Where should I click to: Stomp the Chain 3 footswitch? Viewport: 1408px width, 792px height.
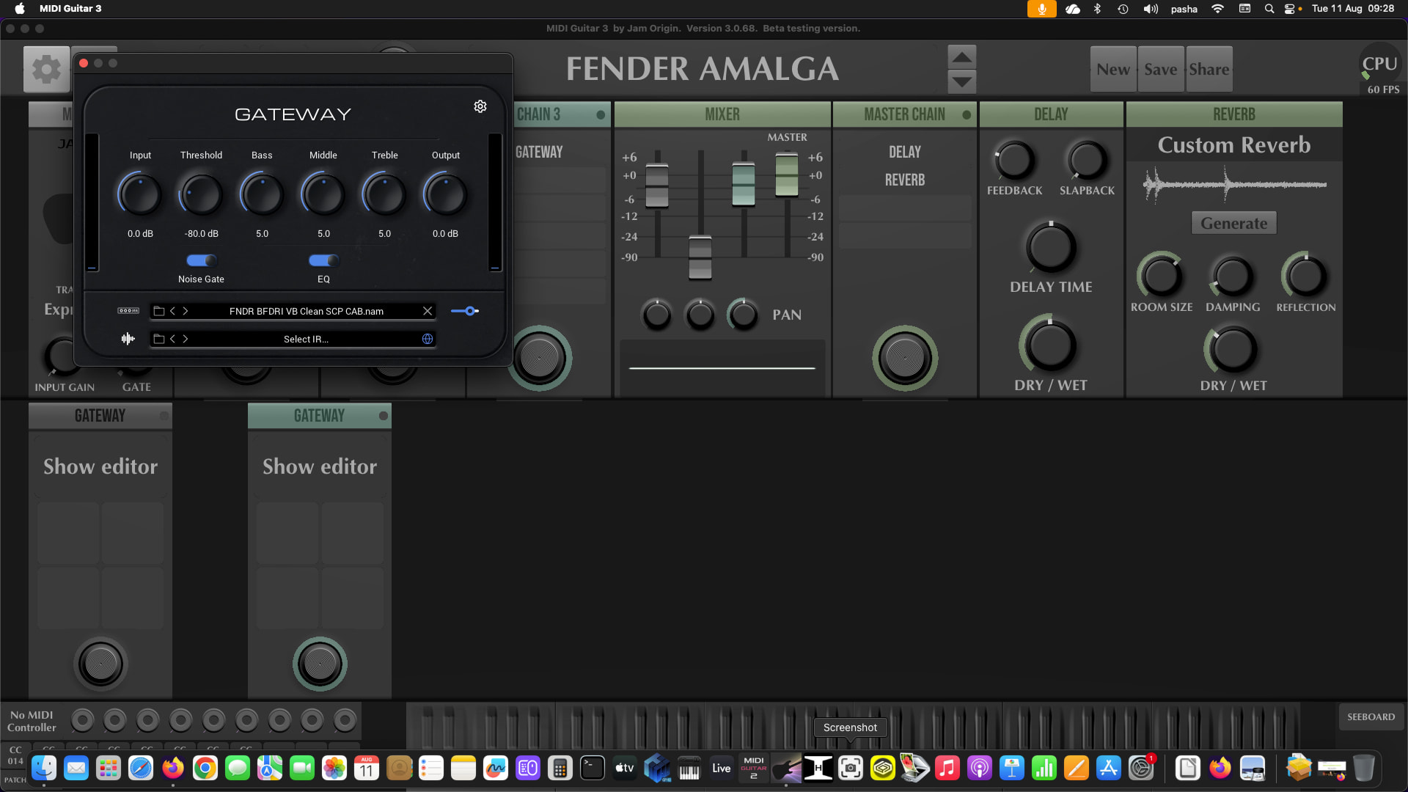click(540, 358)
